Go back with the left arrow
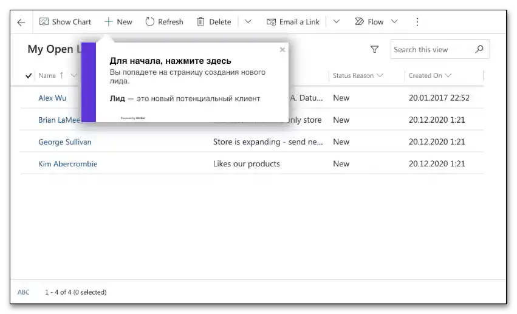 coord(21,22)
